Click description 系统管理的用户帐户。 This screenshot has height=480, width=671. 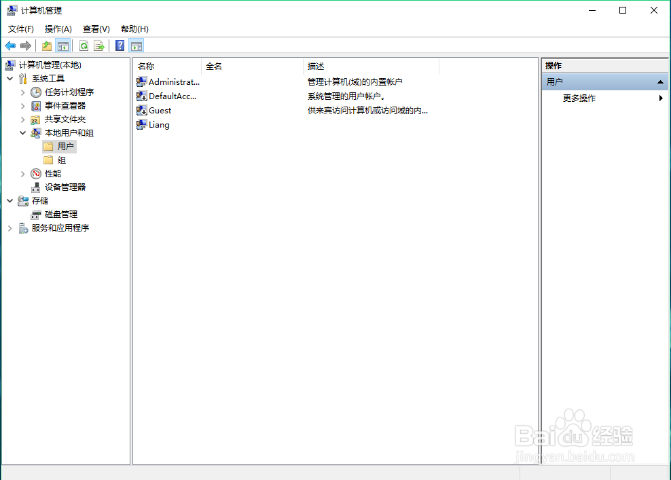(346, 96)
